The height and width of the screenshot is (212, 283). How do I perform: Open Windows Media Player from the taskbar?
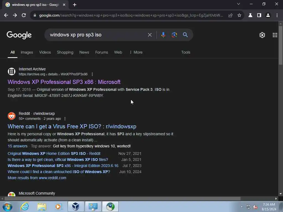pyautogui.click(x=58, y=206)
